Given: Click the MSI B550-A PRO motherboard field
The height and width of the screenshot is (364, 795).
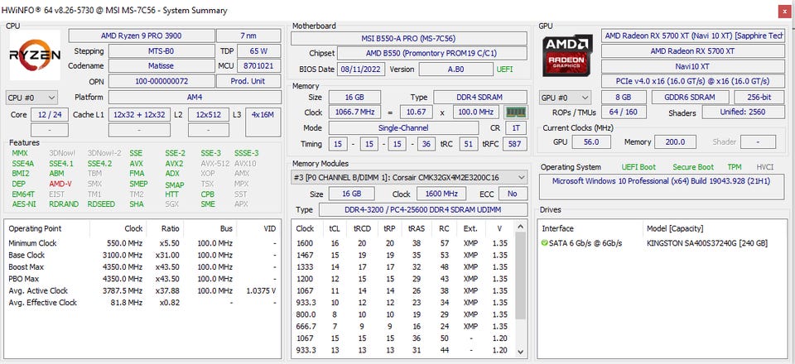Looking at the screenshot, I should (409, 38).
